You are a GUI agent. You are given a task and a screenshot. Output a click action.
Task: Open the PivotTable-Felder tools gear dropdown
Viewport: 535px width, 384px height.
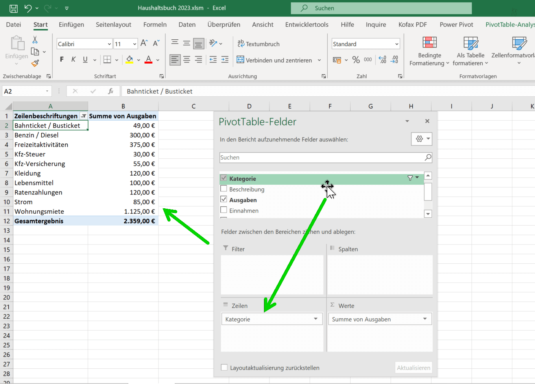pyautogui.click(x=422, y=139)
